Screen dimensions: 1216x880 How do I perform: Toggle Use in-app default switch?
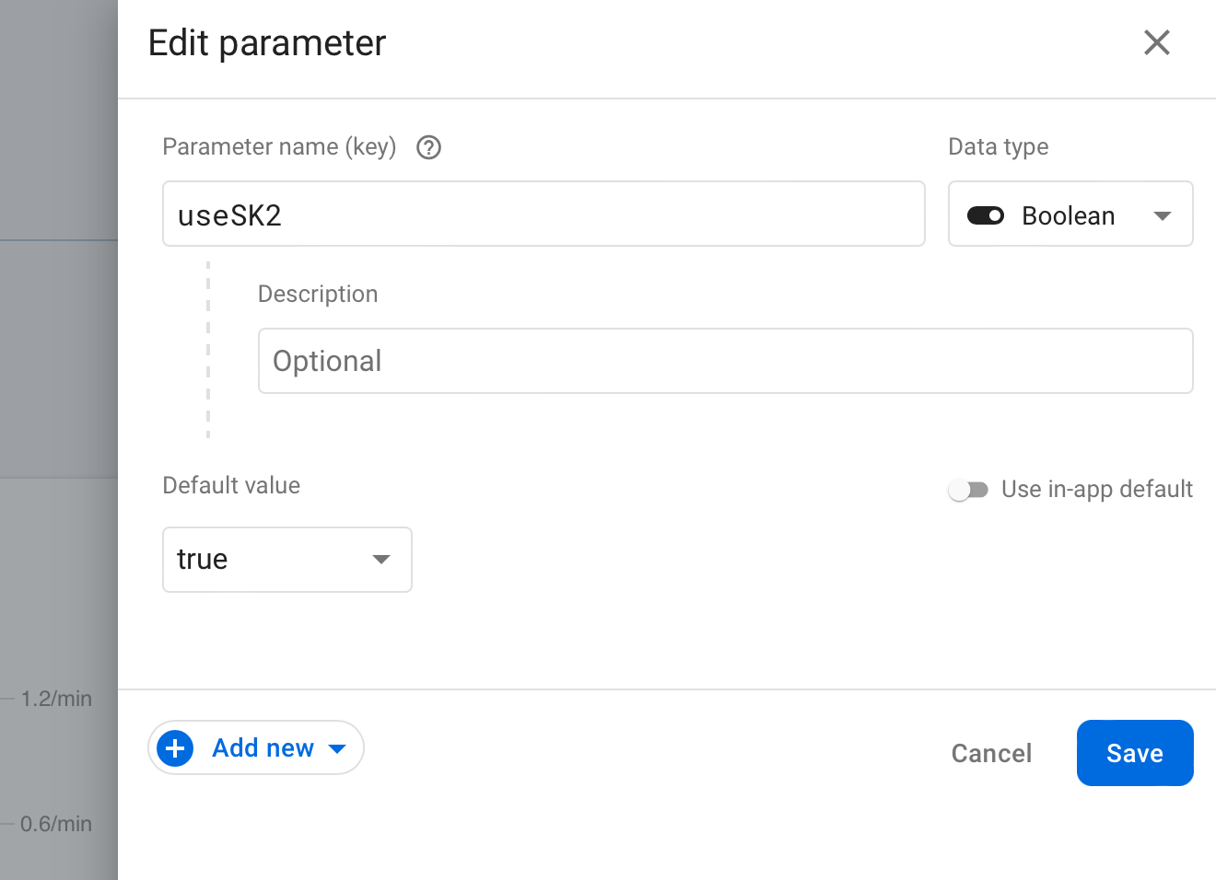pos(968,490)
